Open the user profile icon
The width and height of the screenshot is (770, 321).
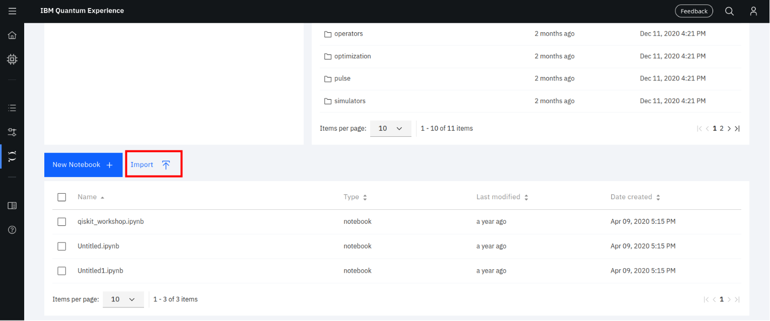pyautogui.click(x=753, y=11)
